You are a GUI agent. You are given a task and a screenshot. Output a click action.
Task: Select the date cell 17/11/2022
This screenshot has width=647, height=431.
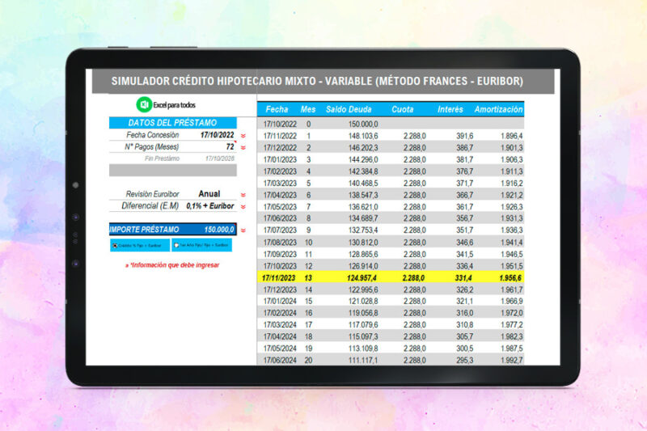[x=280, y=136]
